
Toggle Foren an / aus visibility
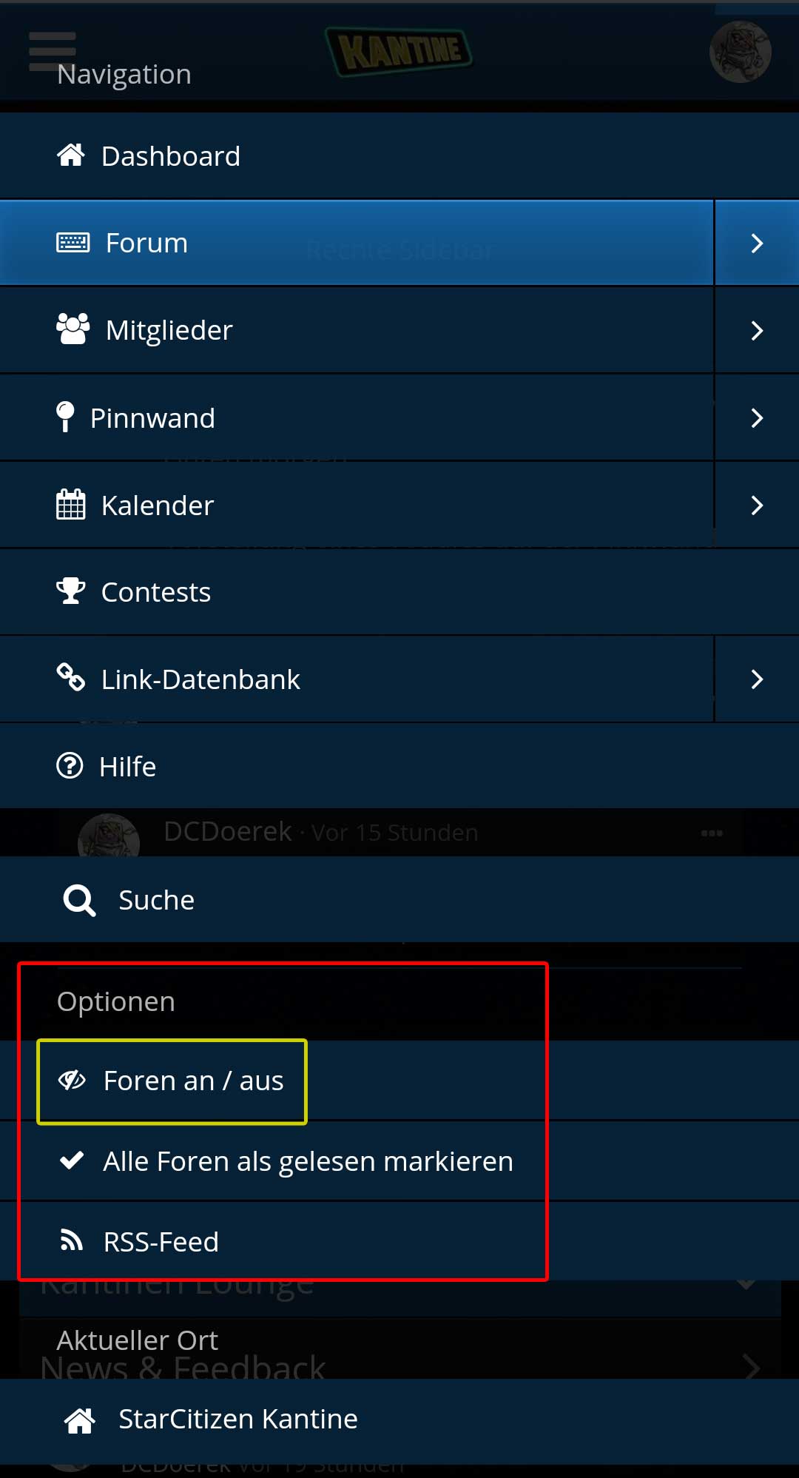[x=172, y=1081]
